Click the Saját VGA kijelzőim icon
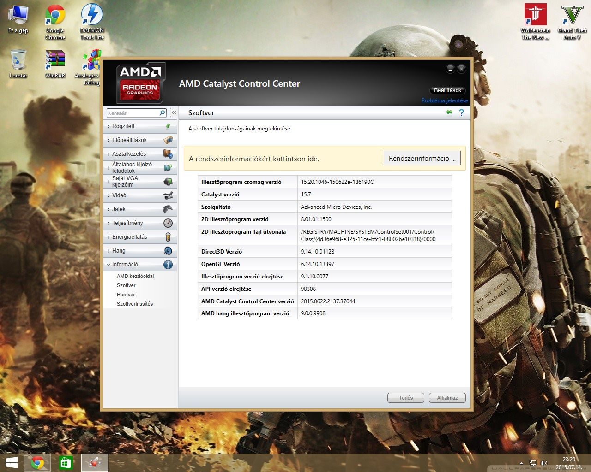 click(168, 181)
